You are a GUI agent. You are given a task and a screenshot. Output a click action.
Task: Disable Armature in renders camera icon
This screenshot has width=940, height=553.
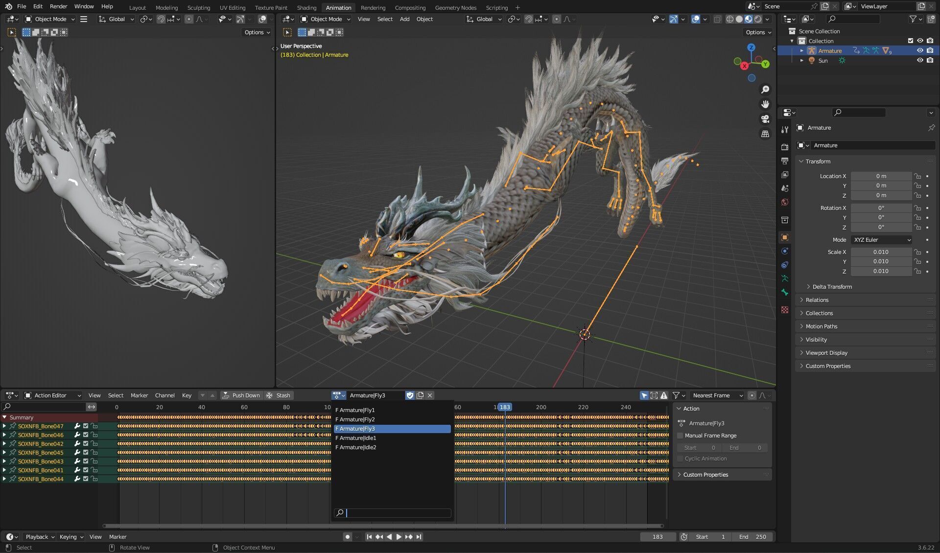(930, 50)
